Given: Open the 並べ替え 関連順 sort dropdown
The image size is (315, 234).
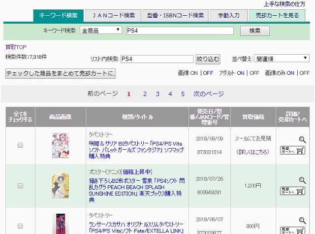Looking at the screenshot, I should 282,59.
